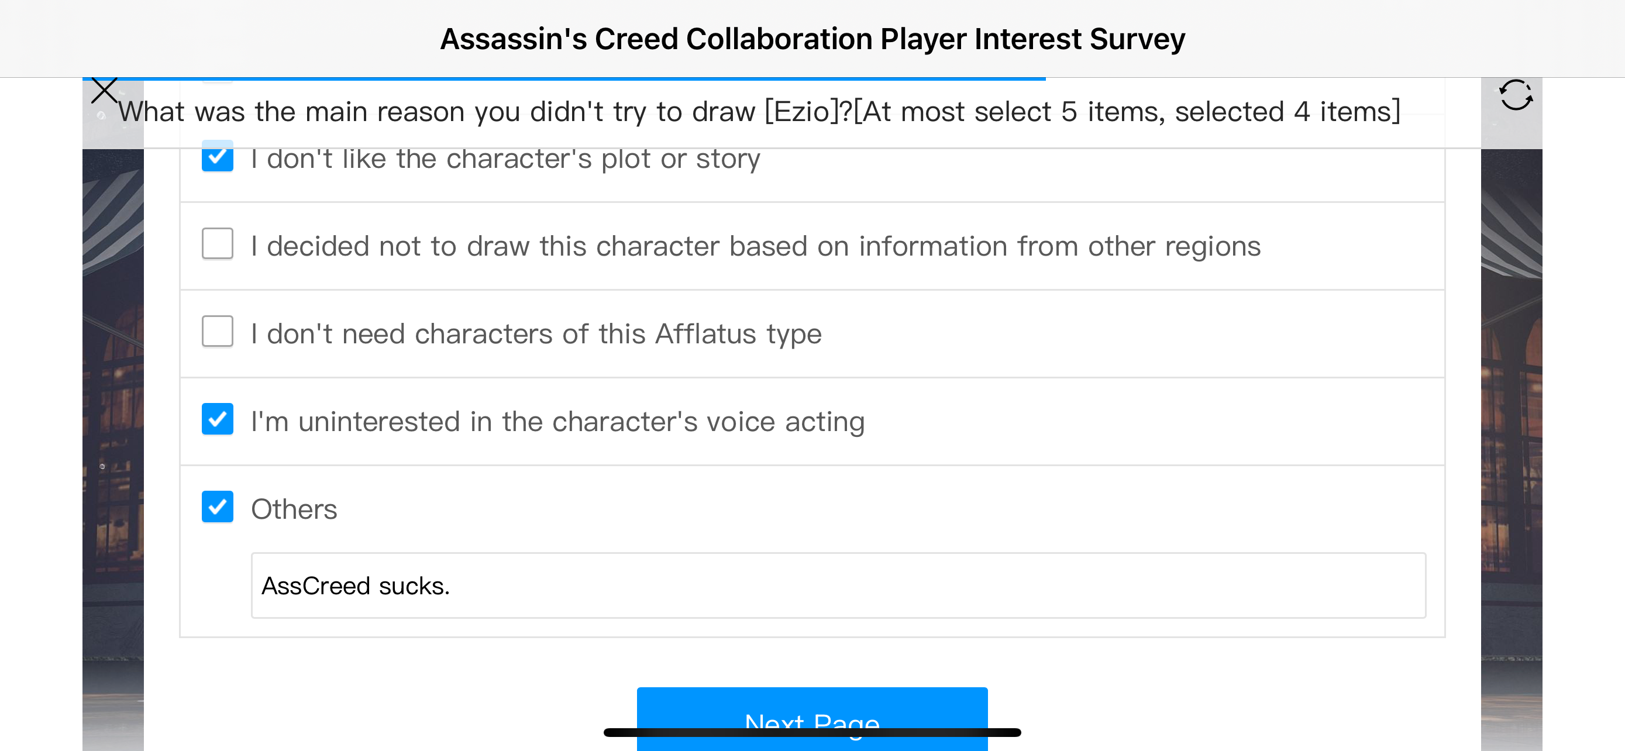Untick the voice acting checkbox
Screen dimensions: 1625x751
click(217, 419)
